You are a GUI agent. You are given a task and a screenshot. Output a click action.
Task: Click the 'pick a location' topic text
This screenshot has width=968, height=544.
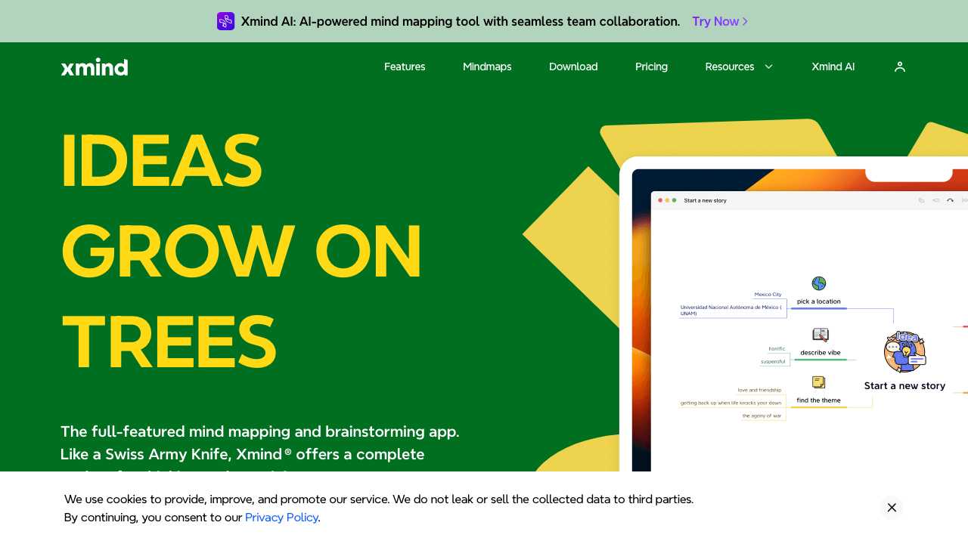click(x=818, y=301)
